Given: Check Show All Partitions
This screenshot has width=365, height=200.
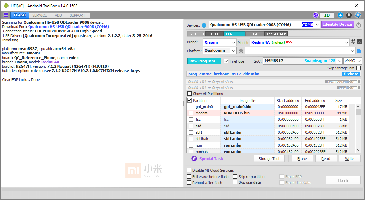Looking at the screenshot, I should [190, 93].
